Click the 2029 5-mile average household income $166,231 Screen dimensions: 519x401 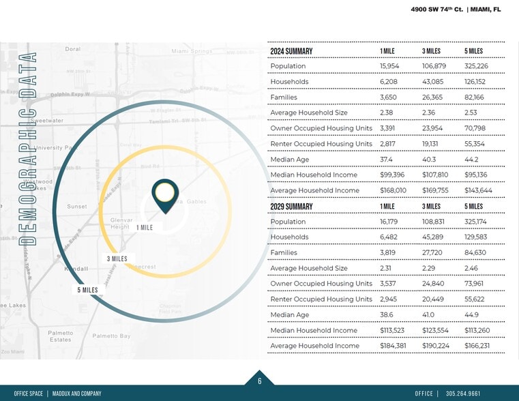(x=477, y=346)
